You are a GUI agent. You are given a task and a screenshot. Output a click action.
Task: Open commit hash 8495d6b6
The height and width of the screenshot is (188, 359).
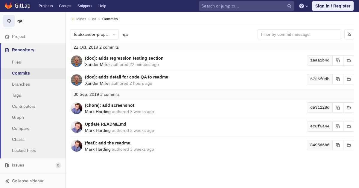pos(320,145)
